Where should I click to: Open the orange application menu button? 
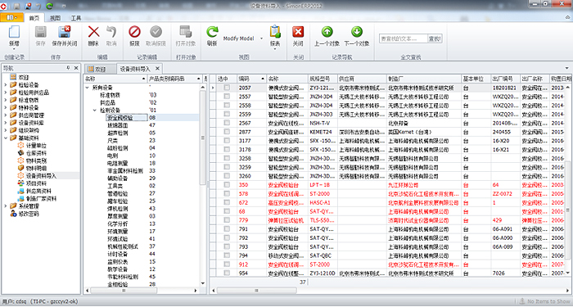pos(11,17)
